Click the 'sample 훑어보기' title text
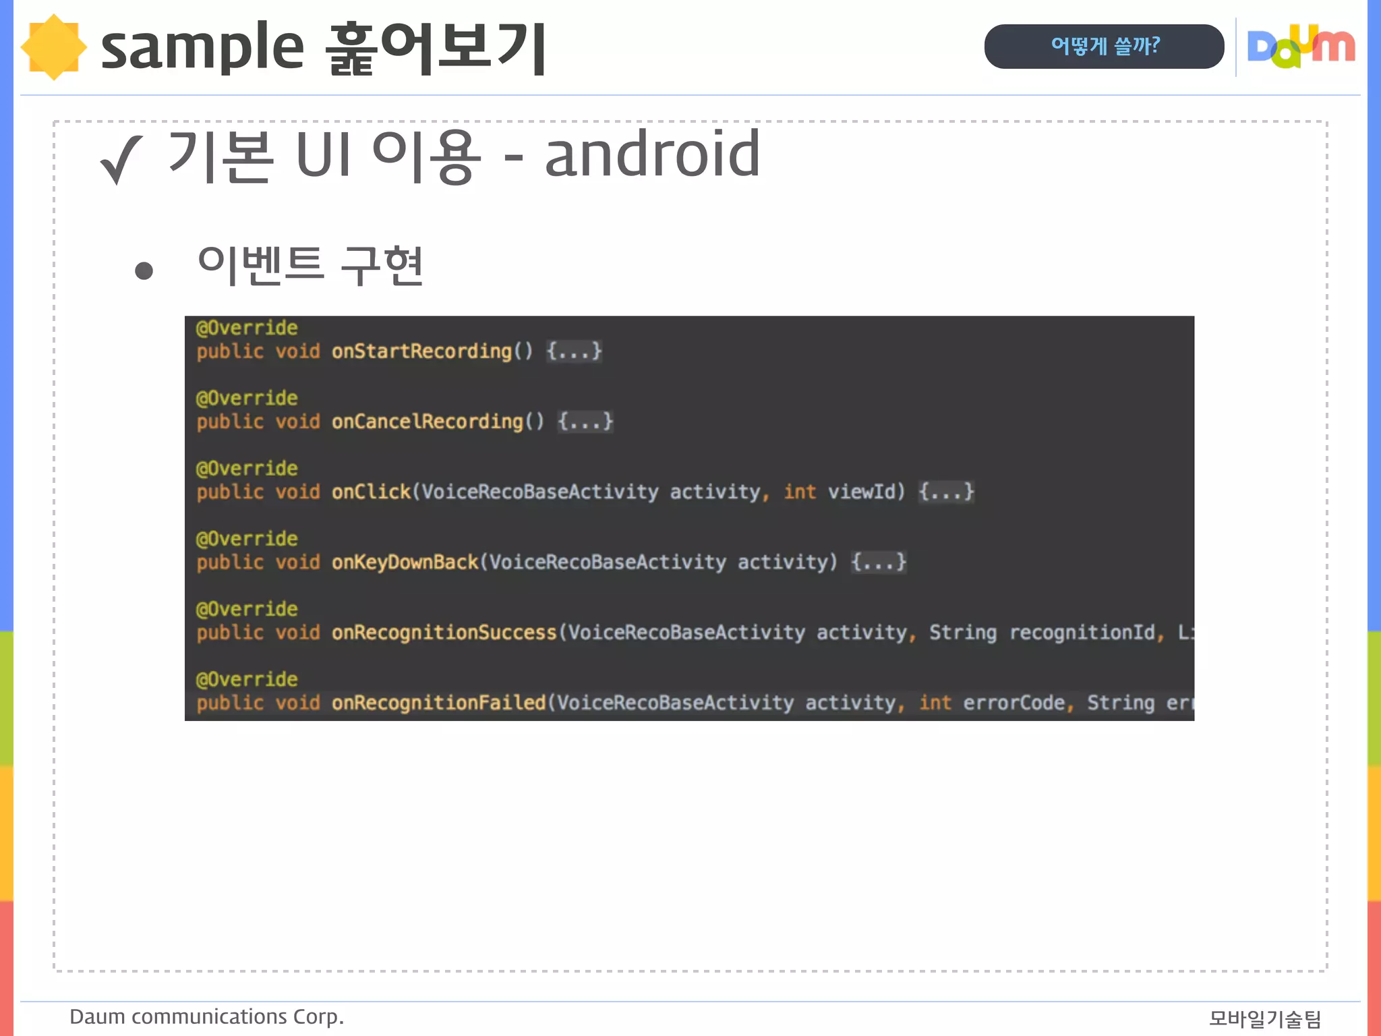Image resolution: width=1381 pixels, height=1036 pixels. (x=324, y=47)
